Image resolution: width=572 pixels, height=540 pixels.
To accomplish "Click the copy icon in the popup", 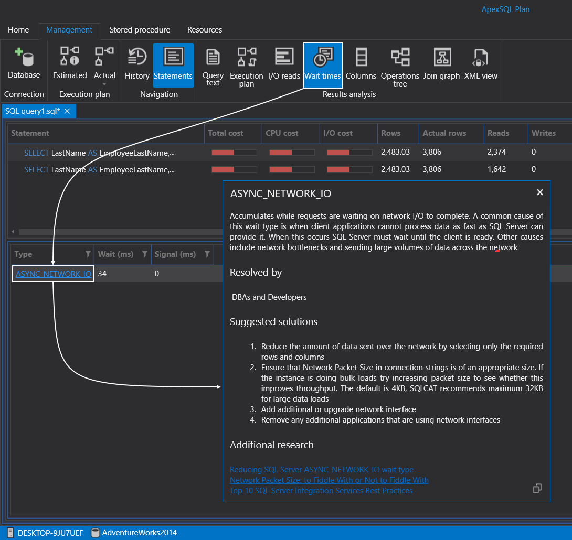I will (x=537, y=488).
